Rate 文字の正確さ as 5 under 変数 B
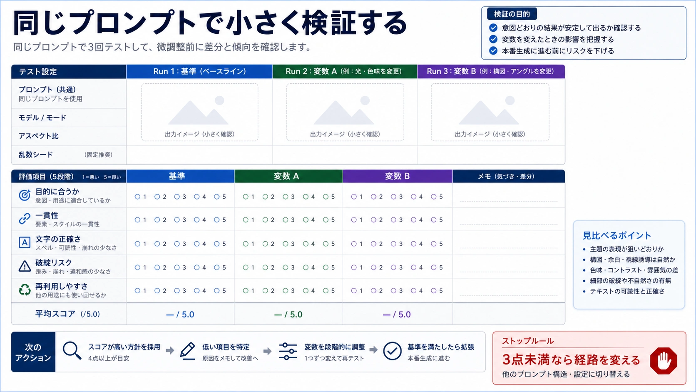 coord(433,244)
